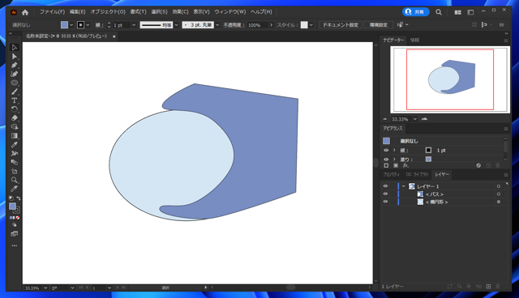Open the fill color dropdown in control bar
This screenshot has width=519, height=298.
pos(71,25)
